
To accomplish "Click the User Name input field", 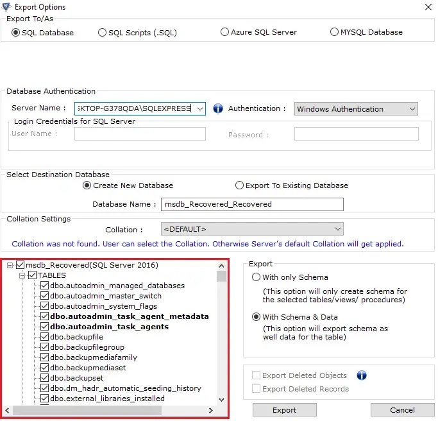I will click(140, 133).
